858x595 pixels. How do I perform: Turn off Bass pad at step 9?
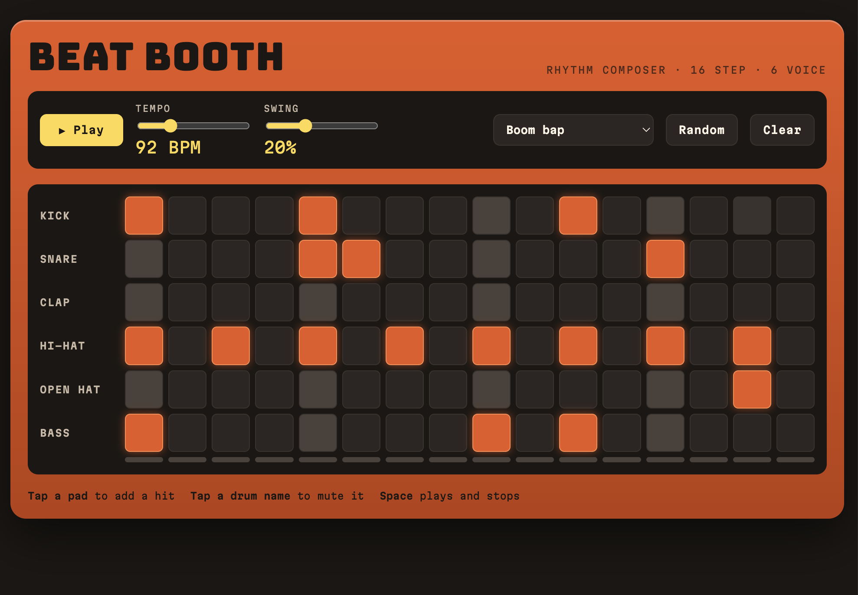(x=491, y=433)
